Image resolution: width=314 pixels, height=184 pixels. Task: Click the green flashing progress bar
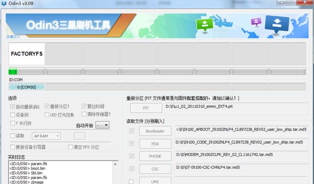(x=27, y=71)
